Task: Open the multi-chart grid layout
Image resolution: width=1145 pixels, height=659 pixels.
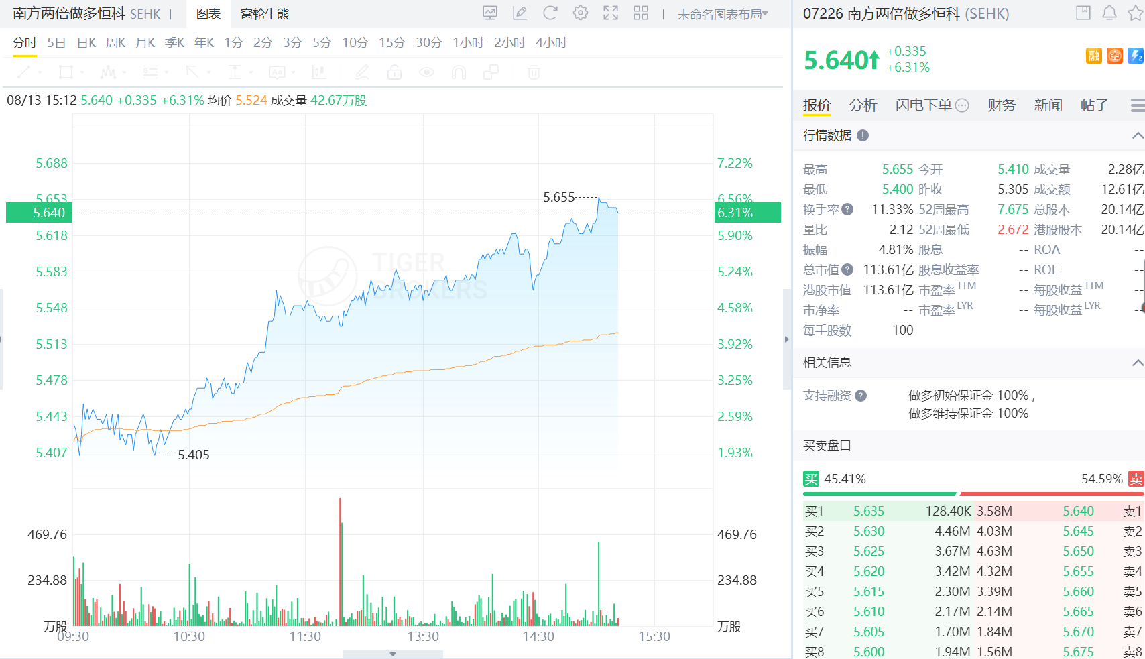Action: [x=641, y=13]
